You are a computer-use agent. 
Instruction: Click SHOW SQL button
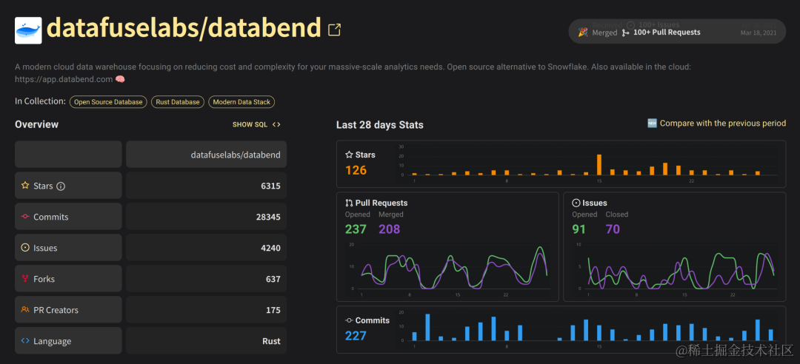(x=256, y=124)
